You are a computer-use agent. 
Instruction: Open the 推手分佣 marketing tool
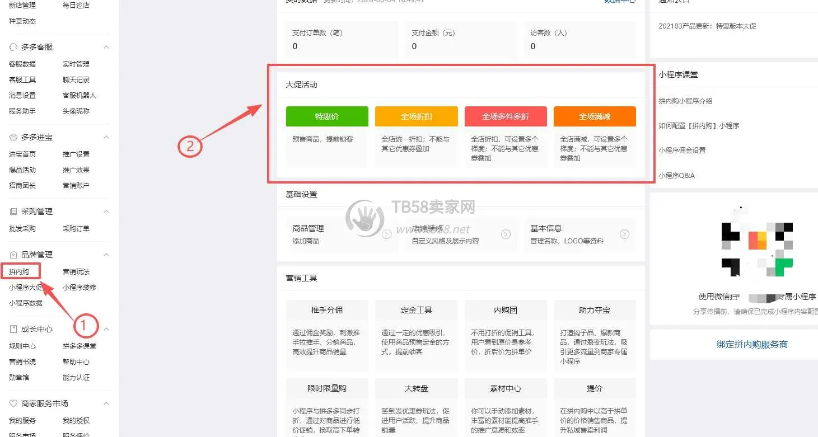327,335
